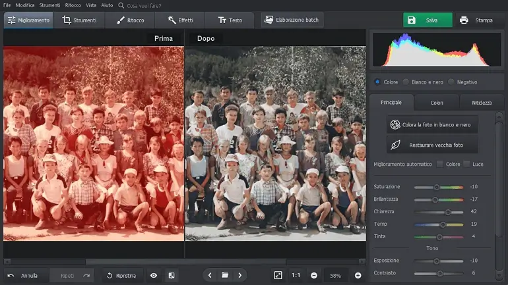Click the Ripristina reset button
508x285 pixels.
[x=122, y=276]
